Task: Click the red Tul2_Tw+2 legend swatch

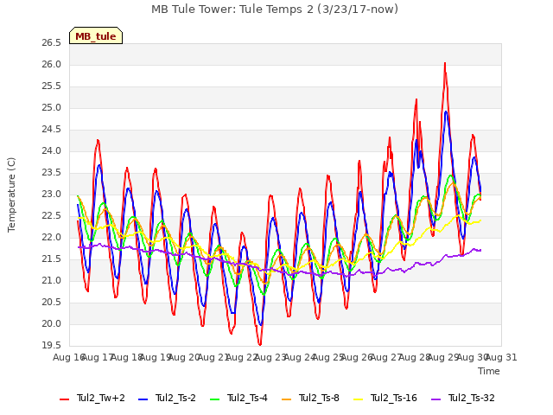Action: click(x=64, y=399)
